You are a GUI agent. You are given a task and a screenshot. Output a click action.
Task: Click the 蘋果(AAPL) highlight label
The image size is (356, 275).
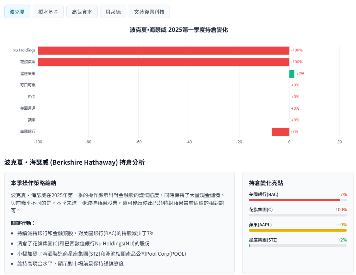pyautogui.click(x=260, y=225)
